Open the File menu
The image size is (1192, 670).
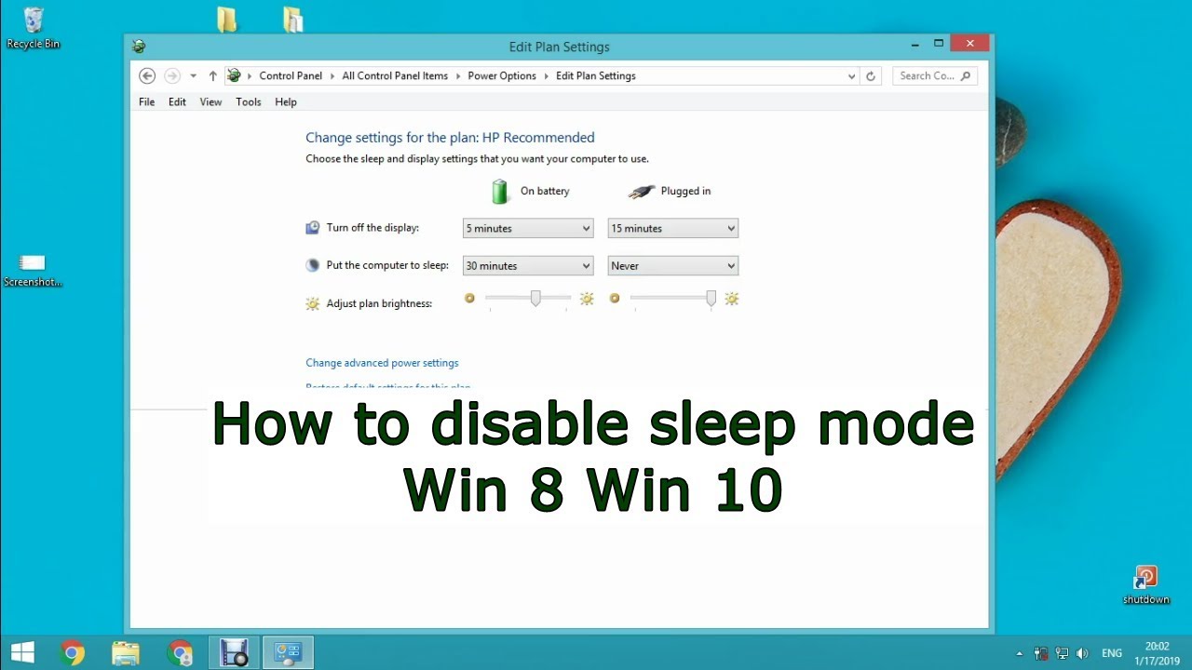[147, 102]
